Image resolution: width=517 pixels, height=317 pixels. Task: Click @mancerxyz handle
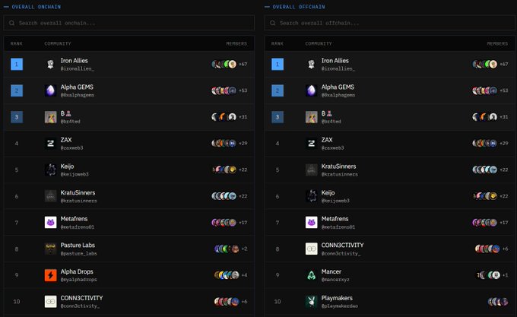tap(335, 280)
